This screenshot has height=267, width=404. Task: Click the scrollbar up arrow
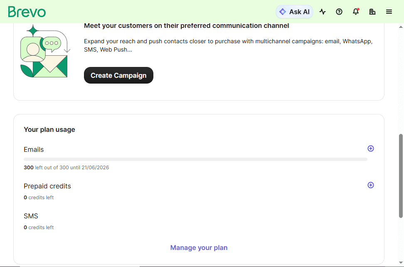click(x=401, y=27)
